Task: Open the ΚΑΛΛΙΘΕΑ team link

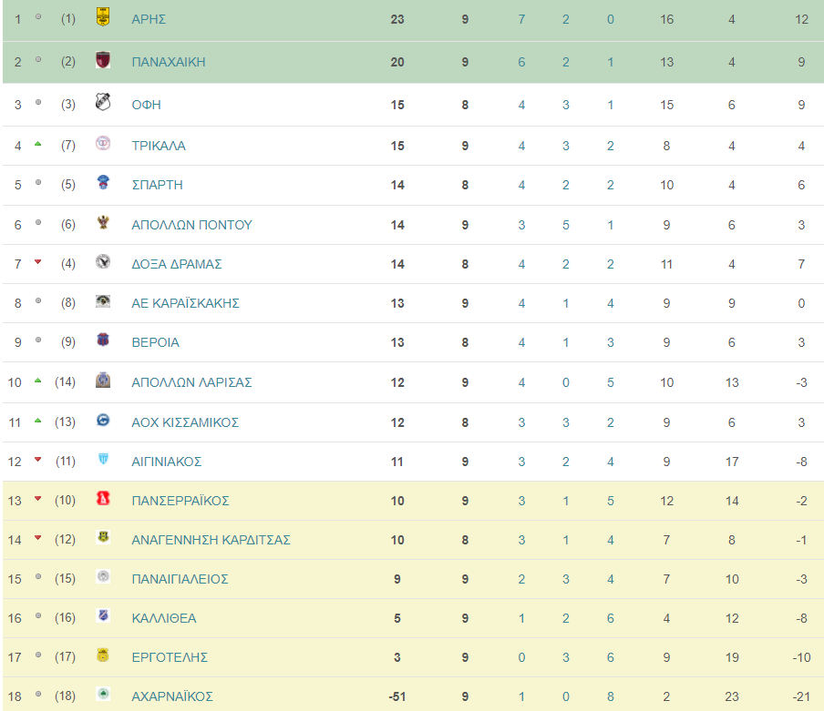Action: (164, 618)
